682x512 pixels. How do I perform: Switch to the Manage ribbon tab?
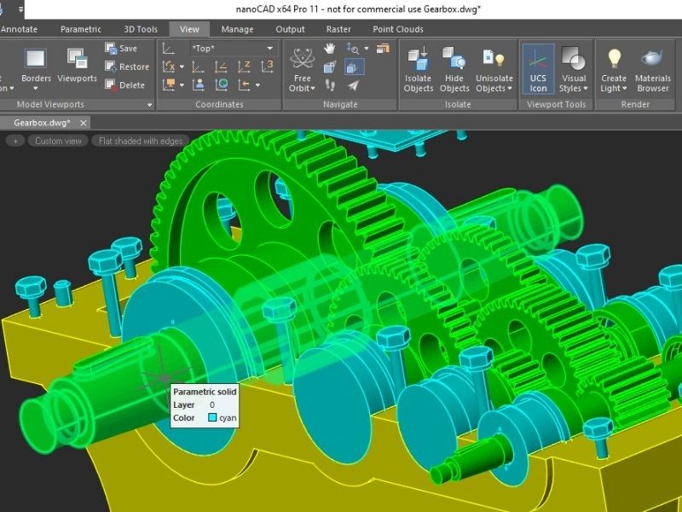coord(237,29)
